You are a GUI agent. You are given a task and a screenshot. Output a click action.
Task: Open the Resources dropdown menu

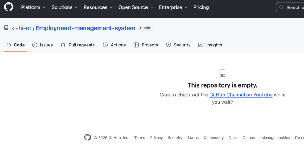pyautogui.click(x=98, y=7)
